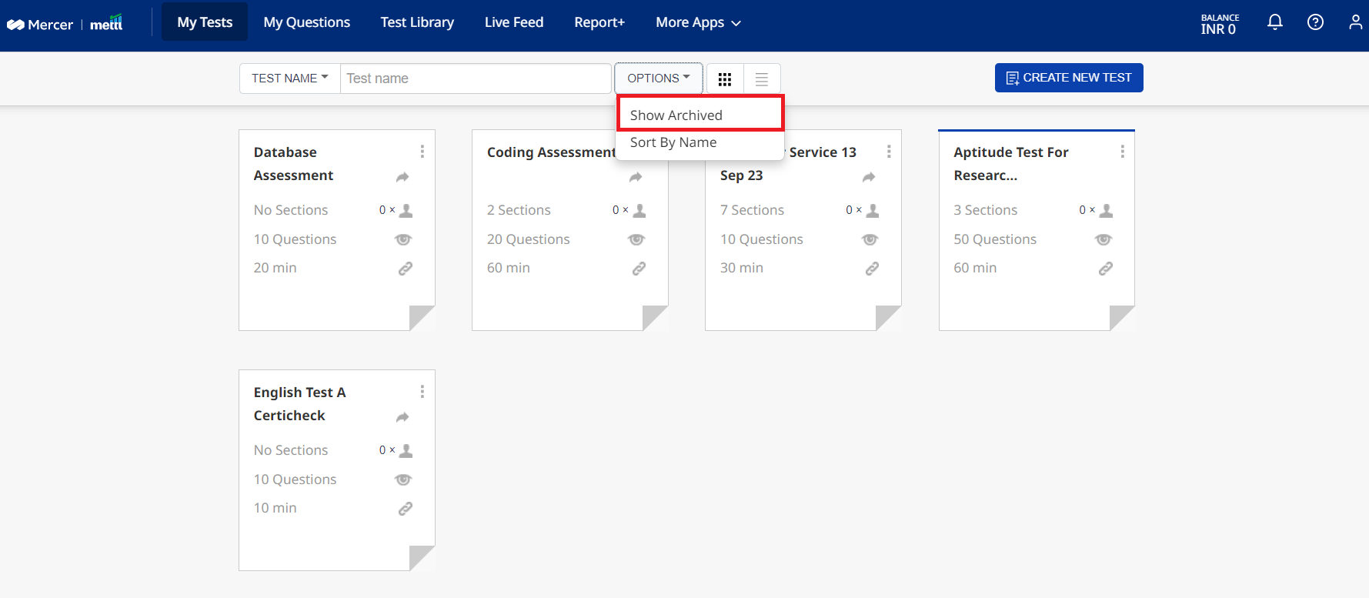This screenshot has width=1369, height=598.
Task: Open English Test A Certicheck title
Action: point(300,404)
